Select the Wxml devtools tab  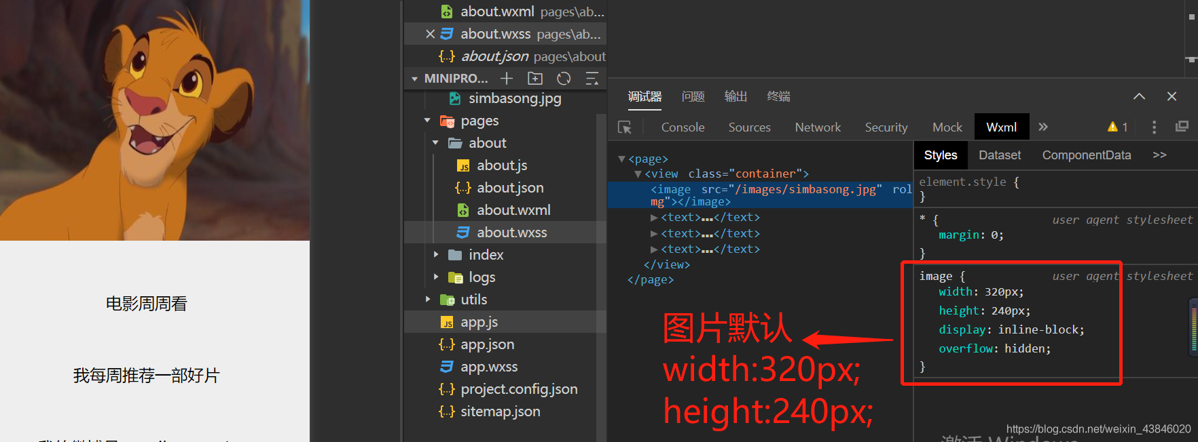pyautogui.click(x=1002, y=127)
